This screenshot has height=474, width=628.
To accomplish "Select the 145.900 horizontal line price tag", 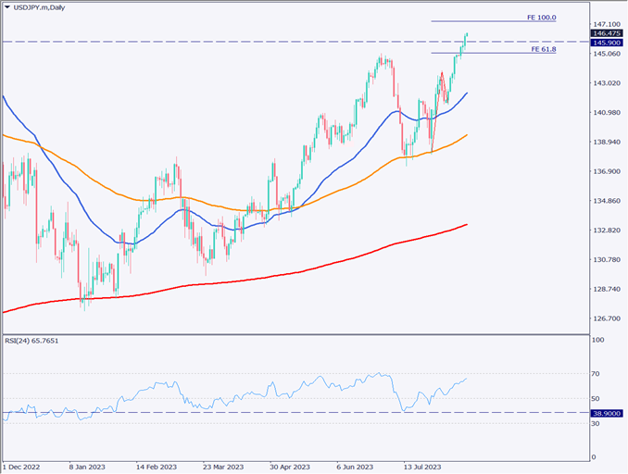I will (x=607, y=43).
